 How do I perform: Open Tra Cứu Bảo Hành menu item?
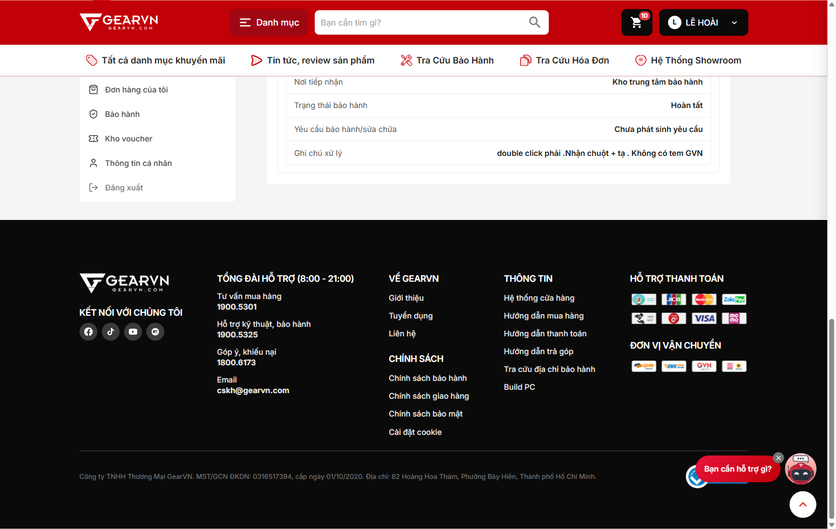point(447,60)
